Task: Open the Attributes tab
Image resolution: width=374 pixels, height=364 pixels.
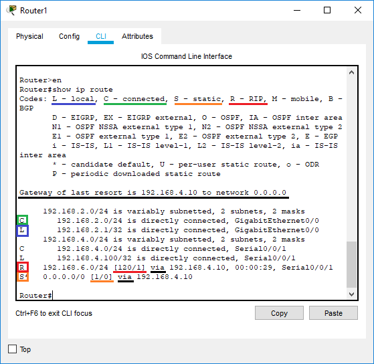Action: [137, 36]
